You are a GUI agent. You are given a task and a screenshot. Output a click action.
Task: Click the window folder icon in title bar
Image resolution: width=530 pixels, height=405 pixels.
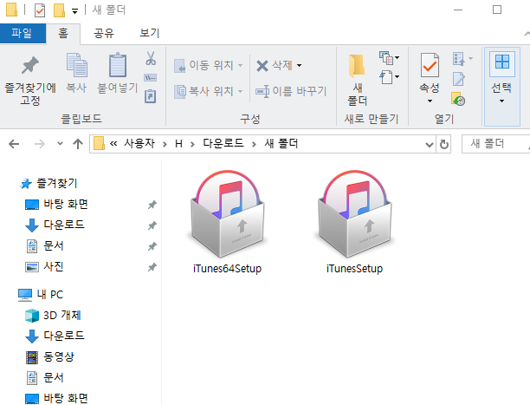click(x=12, y=10)
